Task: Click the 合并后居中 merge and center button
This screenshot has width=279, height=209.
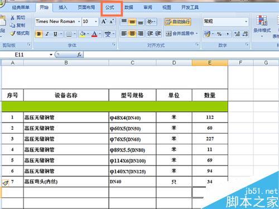Action: 180,33
